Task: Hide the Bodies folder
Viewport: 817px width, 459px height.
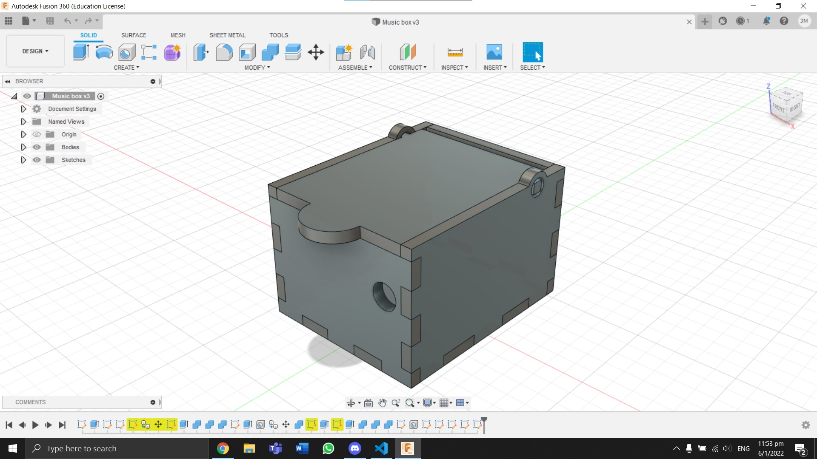Action: click(x=37, y=147)
